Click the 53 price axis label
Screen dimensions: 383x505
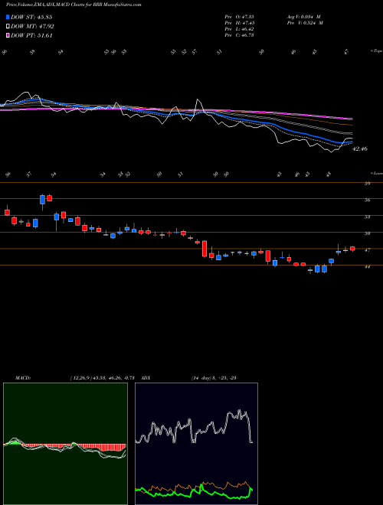pos(367,217)
